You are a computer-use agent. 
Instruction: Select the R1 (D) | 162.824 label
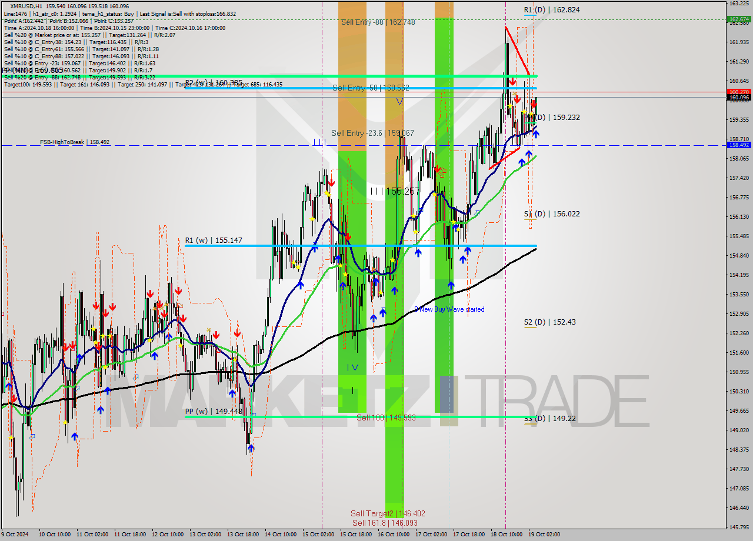[x=552, y=10]
